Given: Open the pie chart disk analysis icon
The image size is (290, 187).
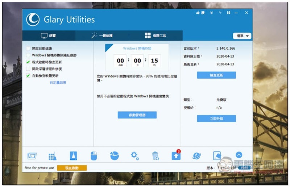Looking at the screenshot, I should pyautogui.click(x=115, y=156).
